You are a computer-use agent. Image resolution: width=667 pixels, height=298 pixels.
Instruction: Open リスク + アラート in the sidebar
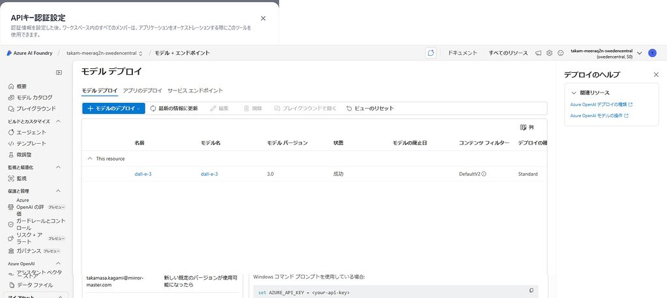click(x=36, y=238)
